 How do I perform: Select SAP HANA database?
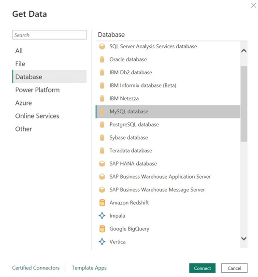[168, 164]
